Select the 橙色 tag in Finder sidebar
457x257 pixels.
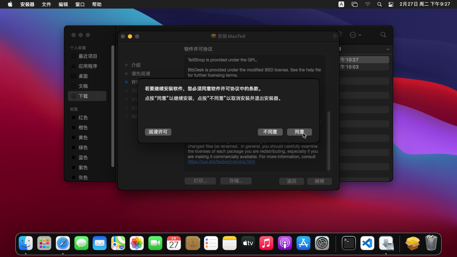[x=87, y=127]
